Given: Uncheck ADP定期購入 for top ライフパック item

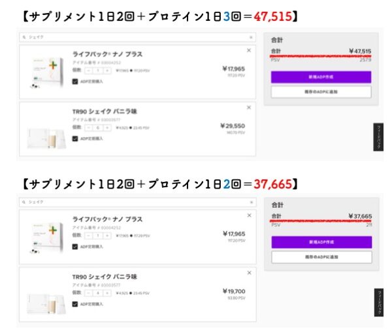Looking at the screenshot, I should click(75, 82).
